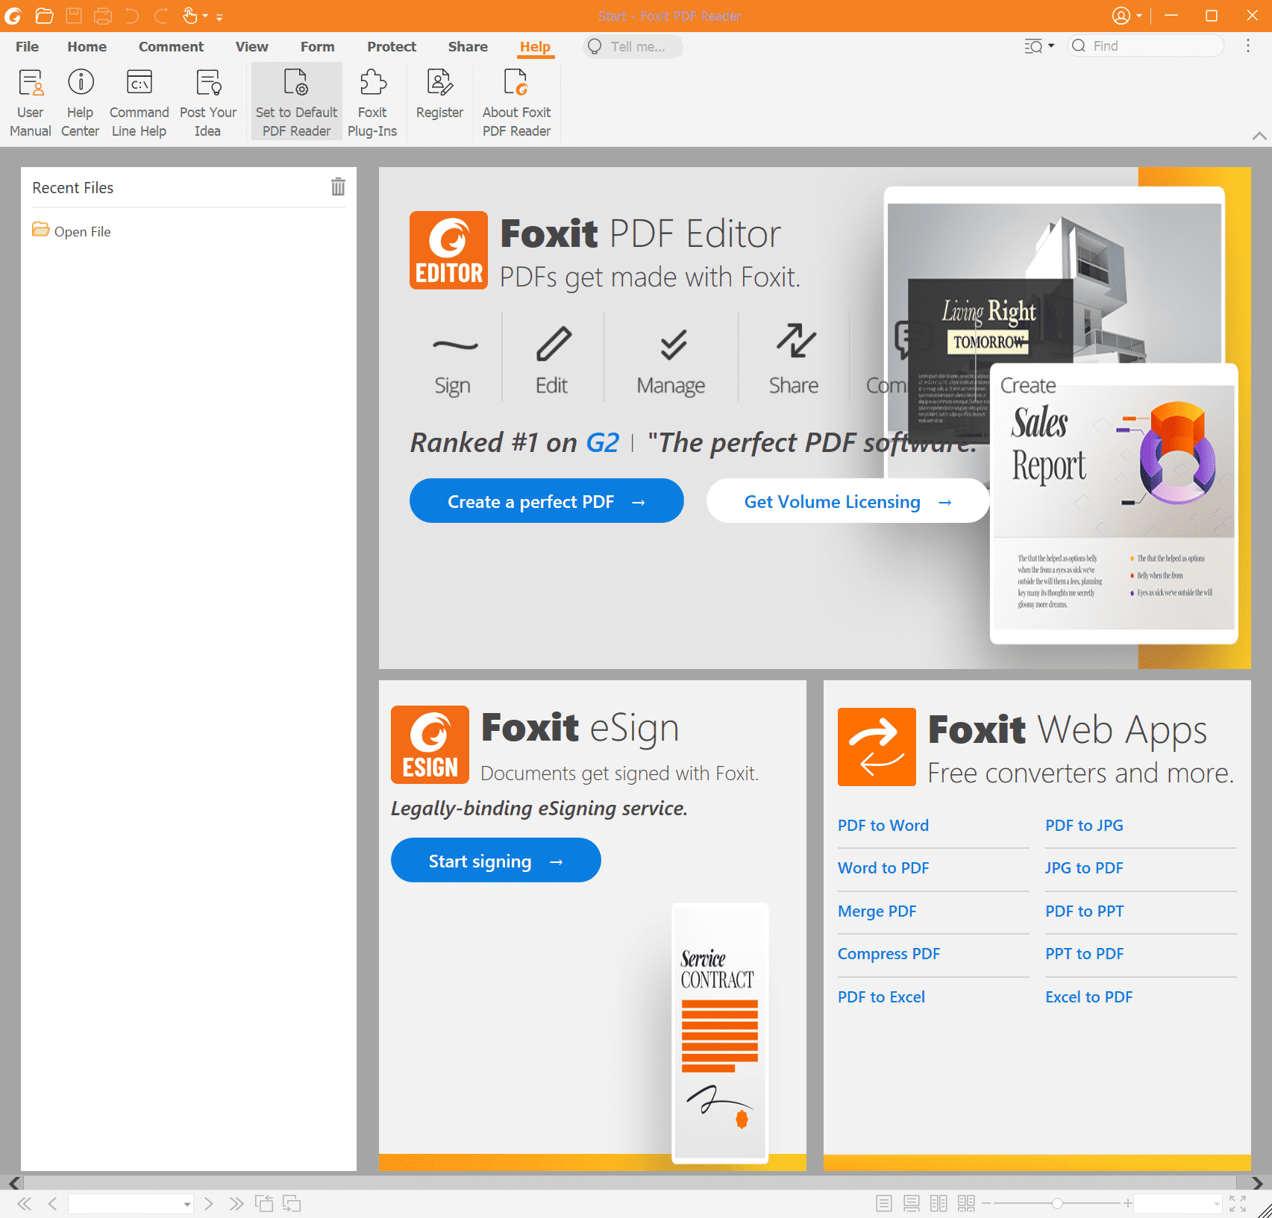Open Customize Quick Access Toolbar dropdown
This screenshot has height=1218, width=1272.
click(x=219, y=16)
